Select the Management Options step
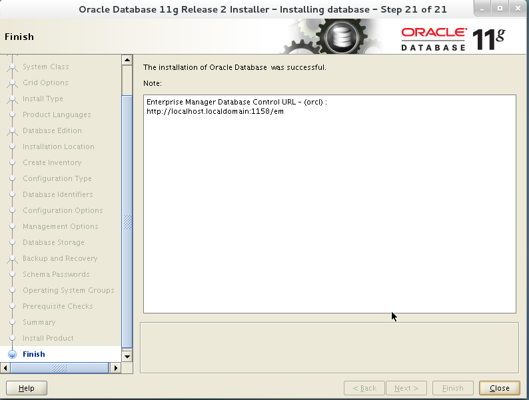 [x=61, y=226]
